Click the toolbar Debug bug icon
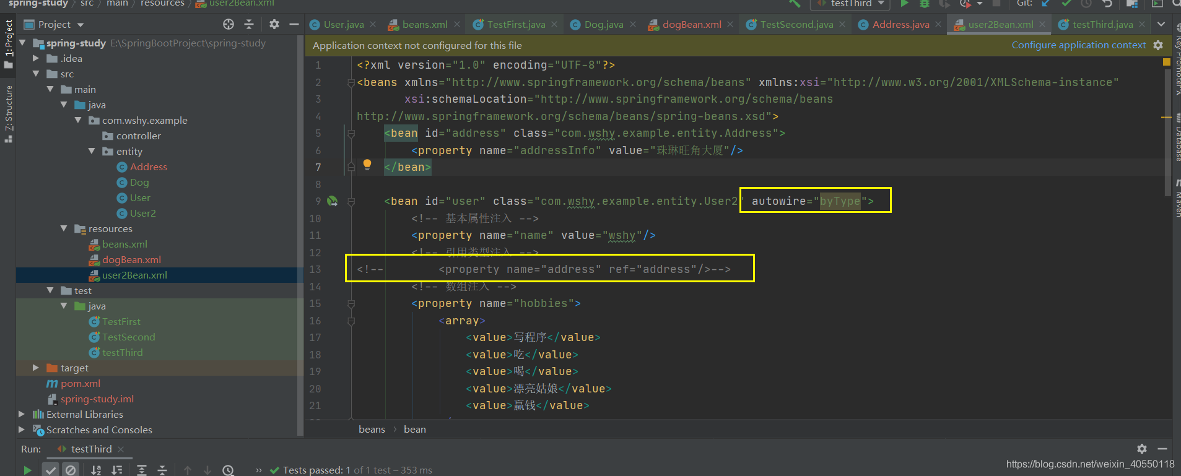 point(925,4)
